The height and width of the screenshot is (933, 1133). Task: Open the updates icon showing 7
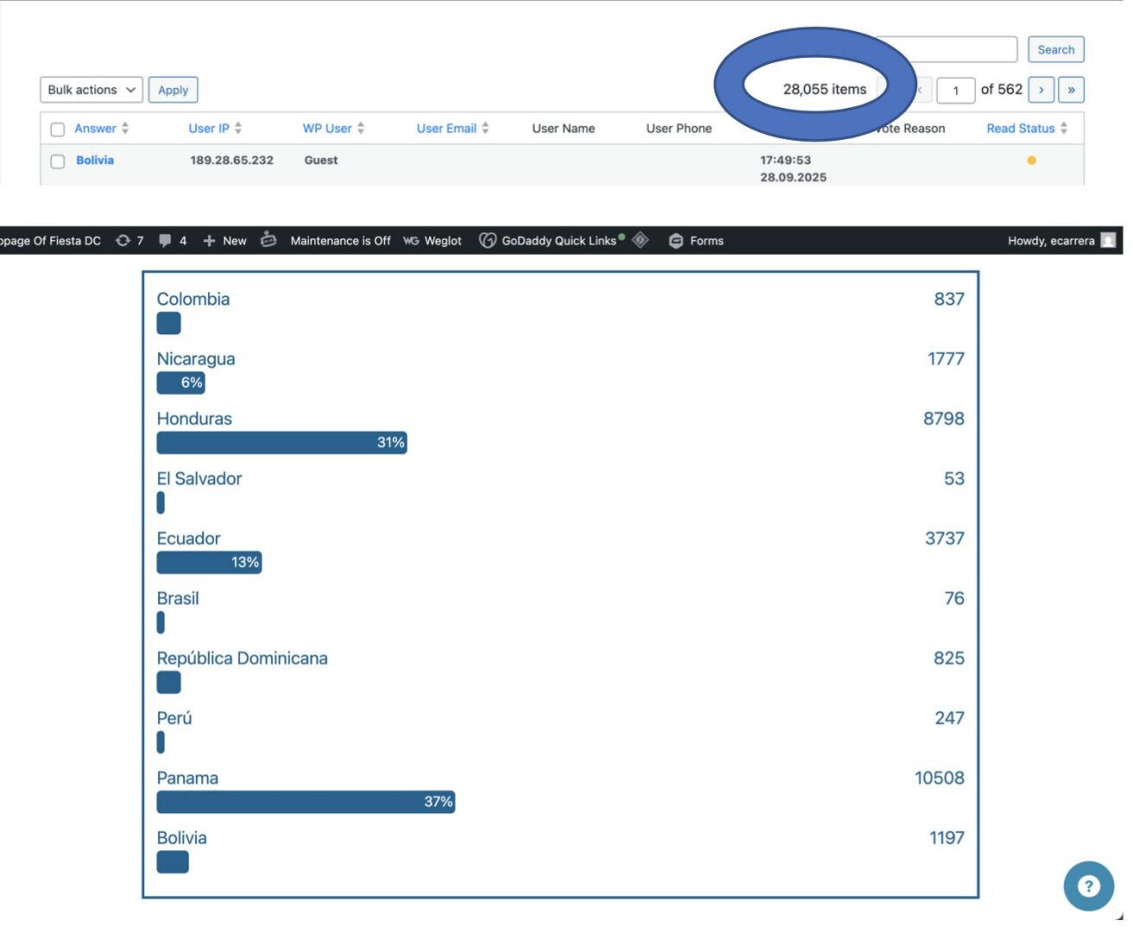pos(130,240)
